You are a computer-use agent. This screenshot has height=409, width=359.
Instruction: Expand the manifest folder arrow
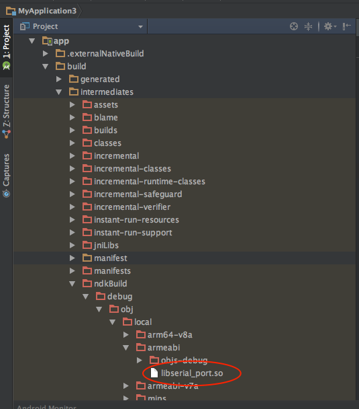72,258
